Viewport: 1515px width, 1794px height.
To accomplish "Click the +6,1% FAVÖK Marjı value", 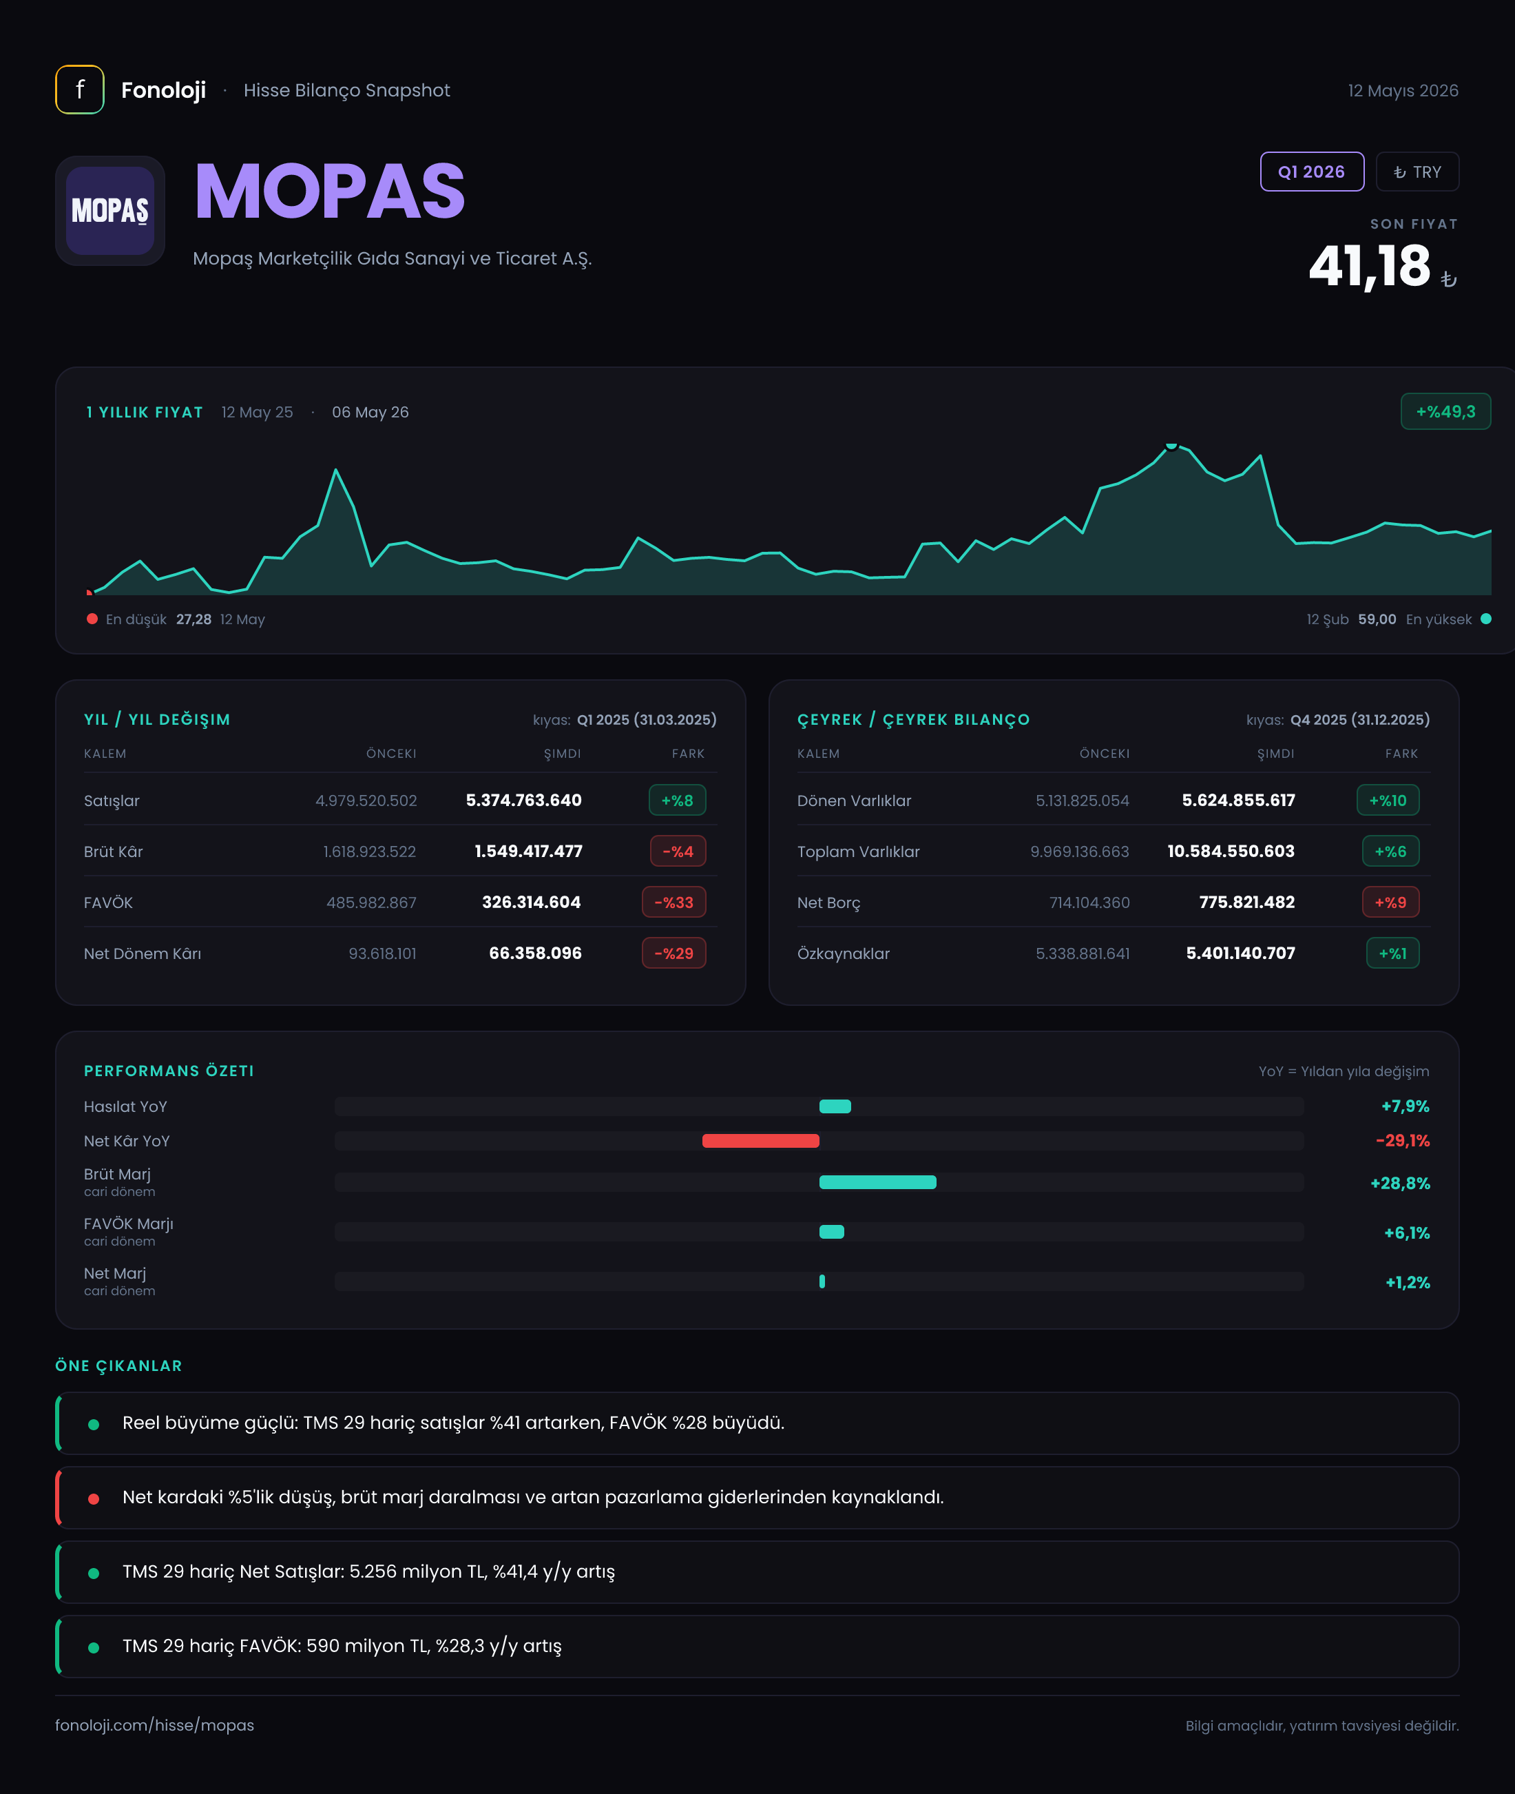I will point(1407,1233).
